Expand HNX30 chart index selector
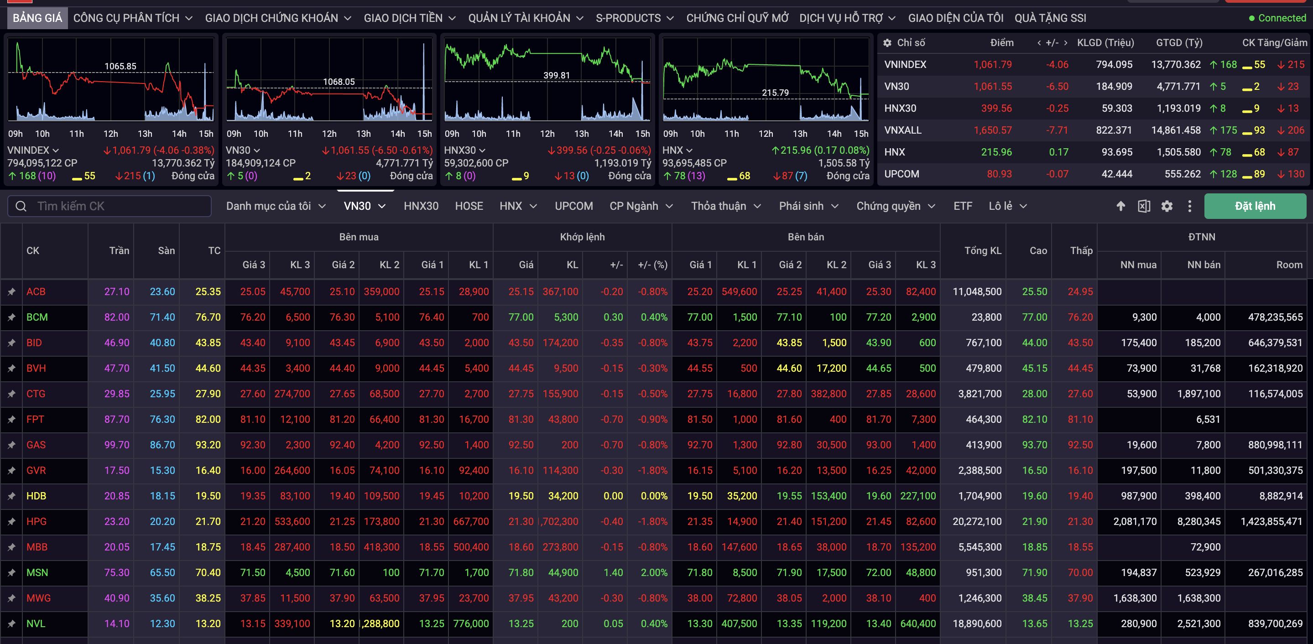Viewport: 1313px width, 644px height. pos(482,151)
